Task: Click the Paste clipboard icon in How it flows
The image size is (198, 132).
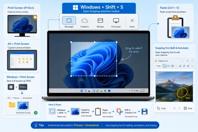Action: (98, 111)
